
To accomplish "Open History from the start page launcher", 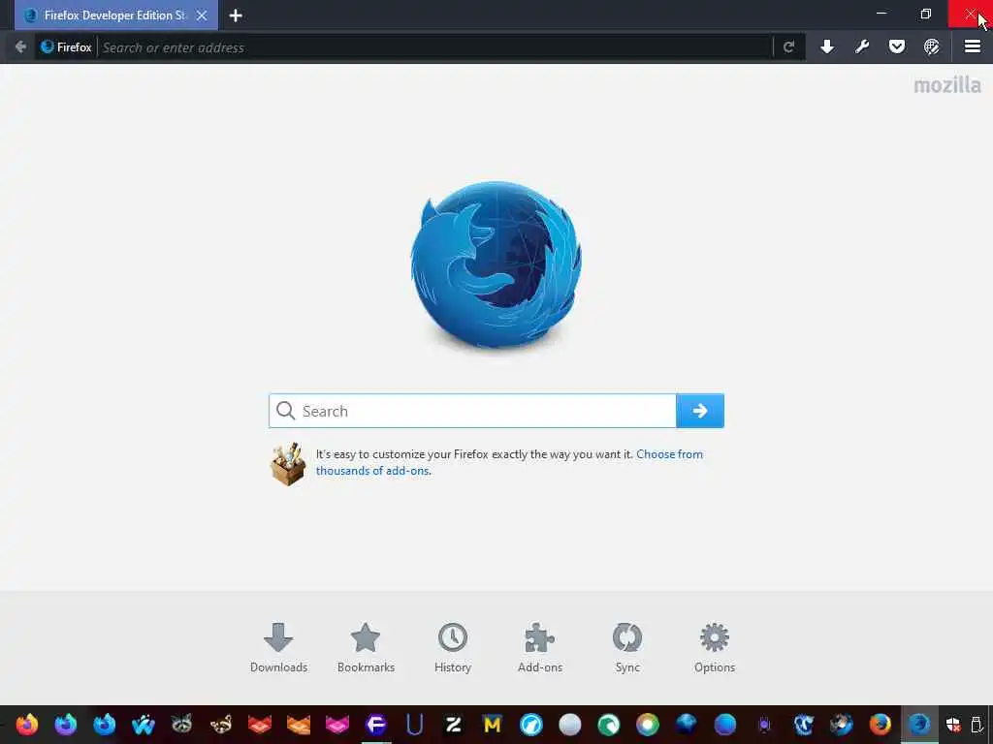I will click(x=453, y=648).
